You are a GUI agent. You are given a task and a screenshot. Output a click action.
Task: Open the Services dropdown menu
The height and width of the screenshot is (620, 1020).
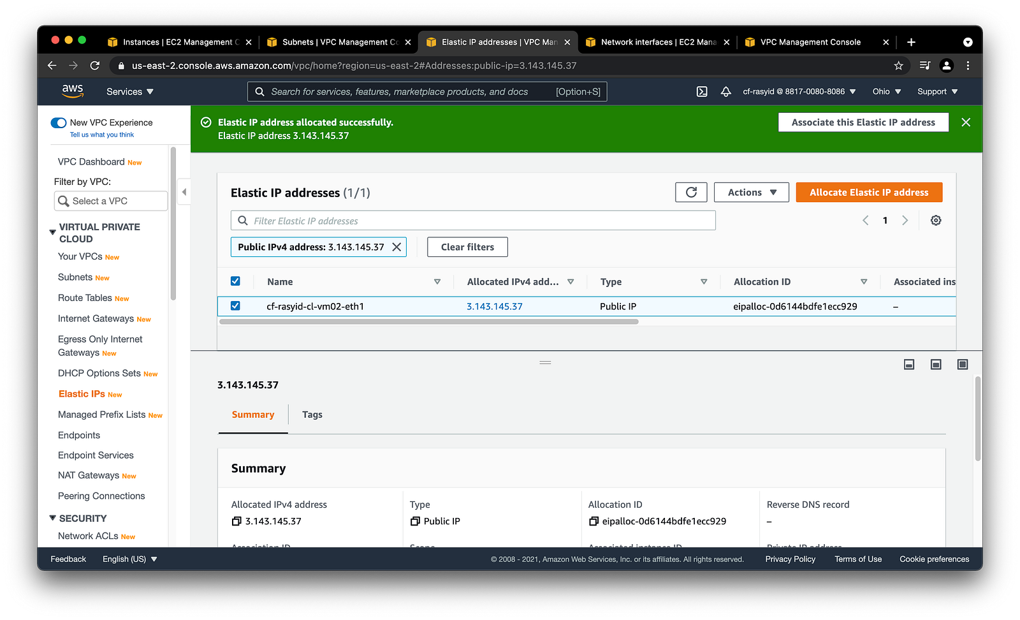pyautogui.click(x=130, y=92)
